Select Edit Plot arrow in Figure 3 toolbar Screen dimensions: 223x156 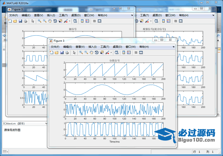tap(74, 52)
